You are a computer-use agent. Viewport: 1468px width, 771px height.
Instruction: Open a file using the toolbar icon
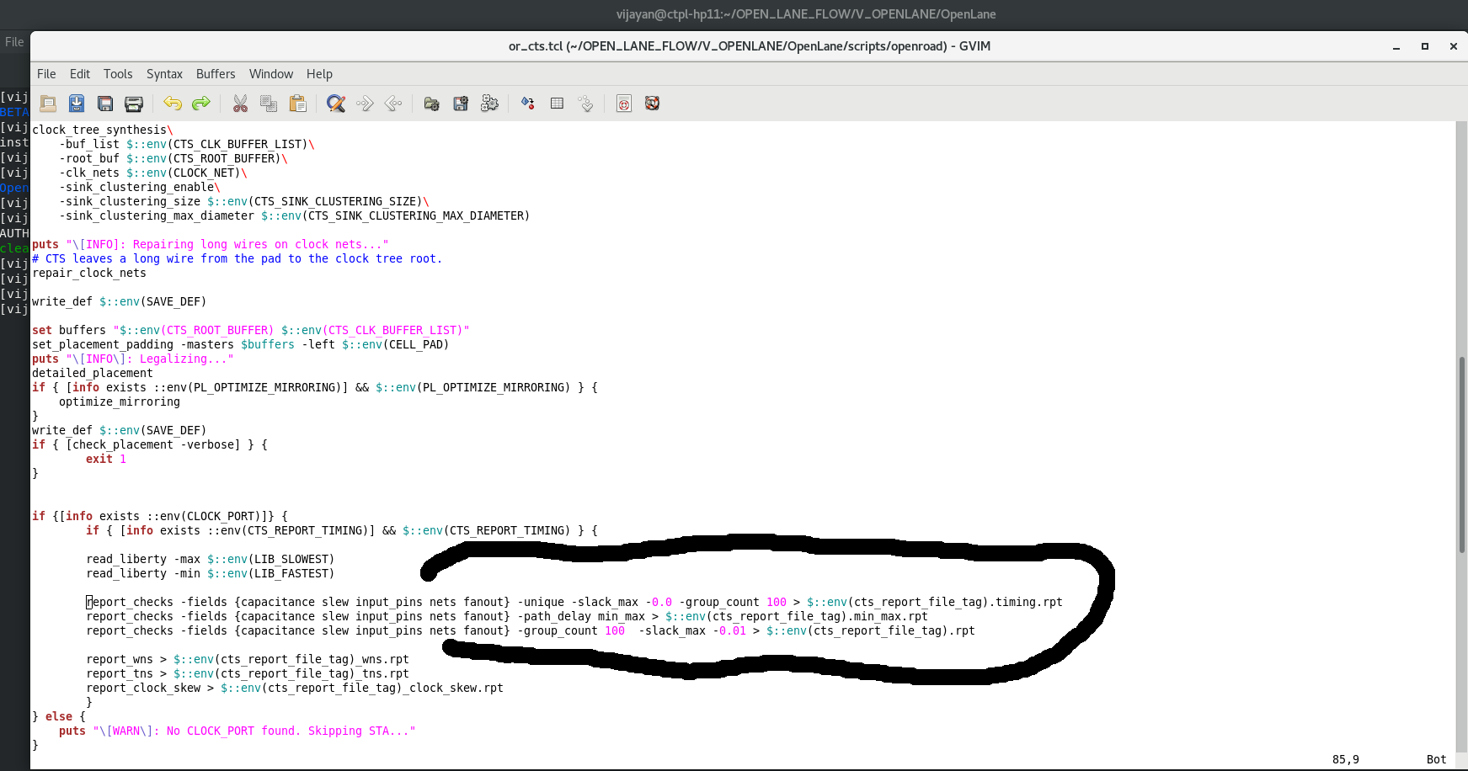pos(48,104)
